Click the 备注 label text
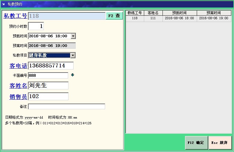This screenshot has height=152, width=234. [23, 107]
